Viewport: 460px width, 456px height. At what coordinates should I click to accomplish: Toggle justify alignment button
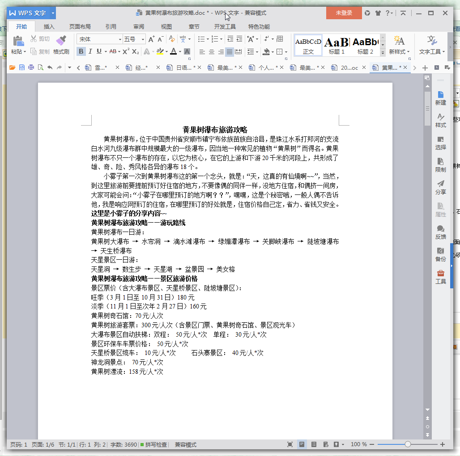[x=230, y=52]
